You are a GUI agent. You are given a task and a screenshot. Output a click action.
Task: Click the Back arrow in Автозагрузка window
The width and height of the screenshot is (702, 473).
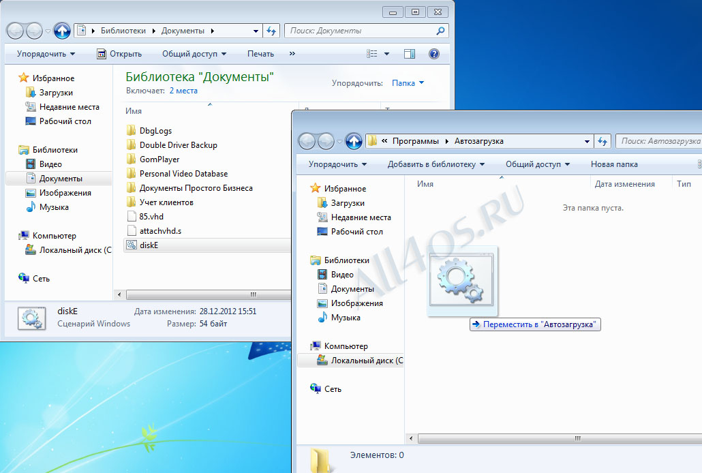click(307, 142)
